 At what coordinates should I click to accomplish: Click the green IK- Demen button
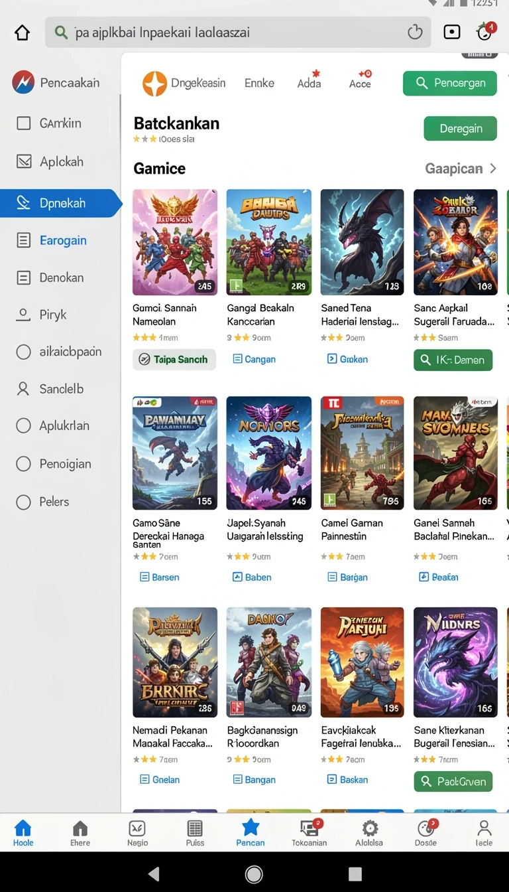click(x=453, y=360)
